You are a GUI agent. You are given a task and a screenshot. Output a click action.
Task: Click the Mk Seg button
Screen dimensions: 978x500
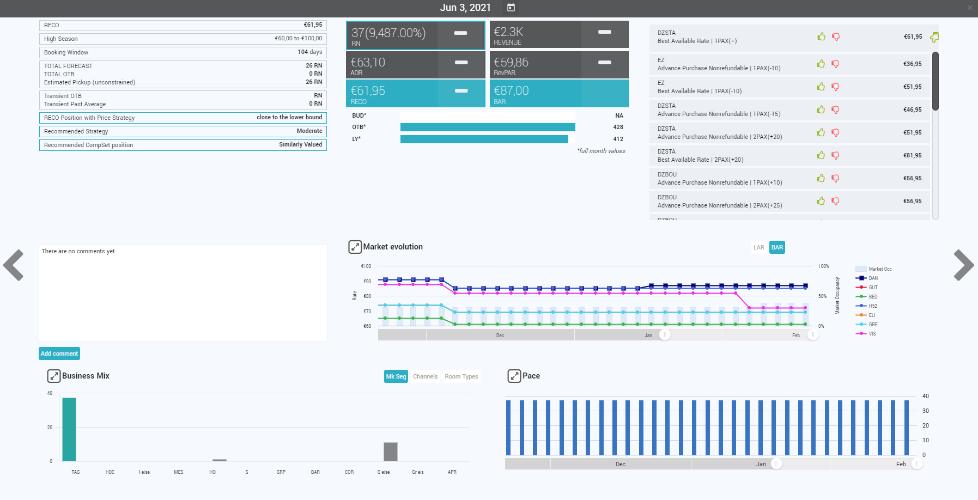tap(396, 377)
